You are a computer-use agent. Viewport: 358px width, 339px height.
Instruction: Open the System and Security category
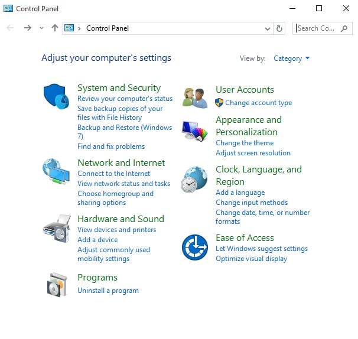(119, 88)
